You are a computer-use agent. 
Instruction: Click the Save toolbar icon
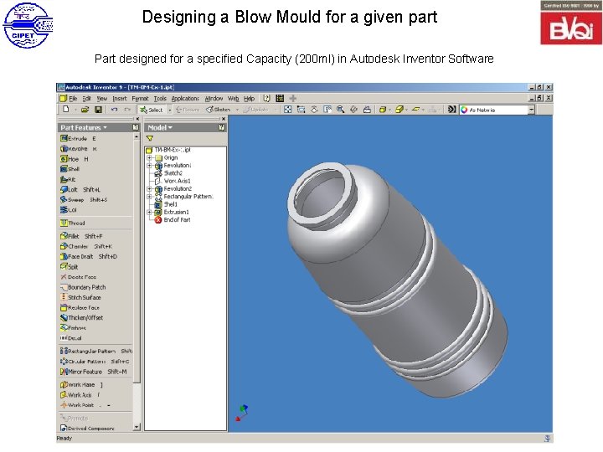(99, 110)
